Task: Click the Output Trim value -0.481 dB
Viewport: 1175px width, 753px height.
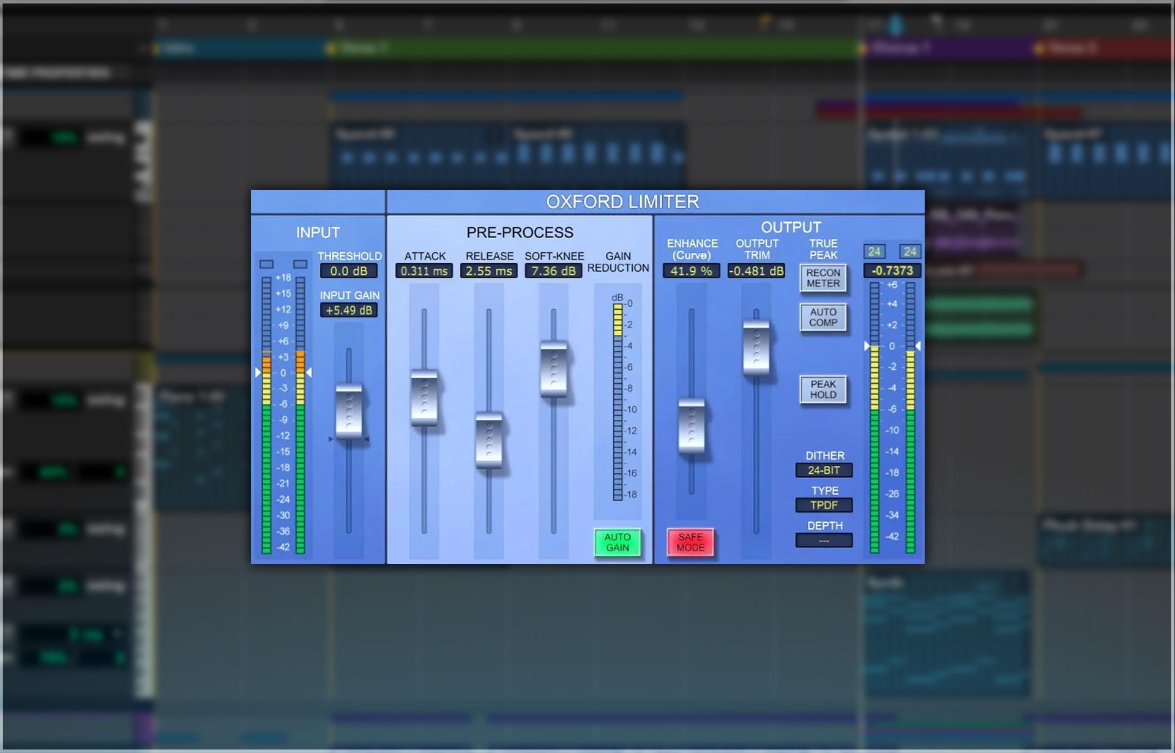Action: 756,271
